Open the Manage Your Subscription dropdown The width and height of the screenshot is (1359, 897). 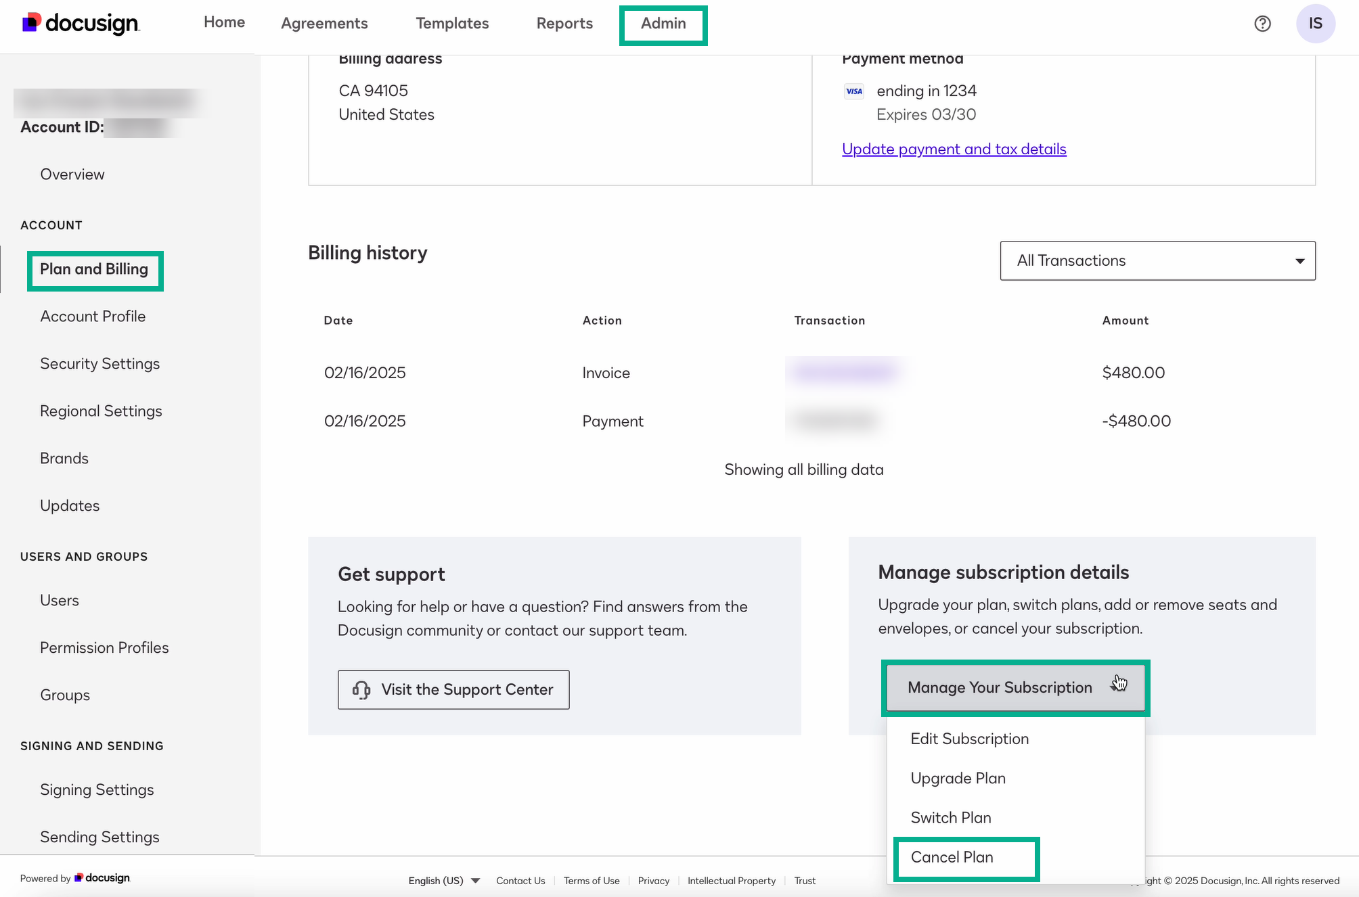tap(1000, 687)
